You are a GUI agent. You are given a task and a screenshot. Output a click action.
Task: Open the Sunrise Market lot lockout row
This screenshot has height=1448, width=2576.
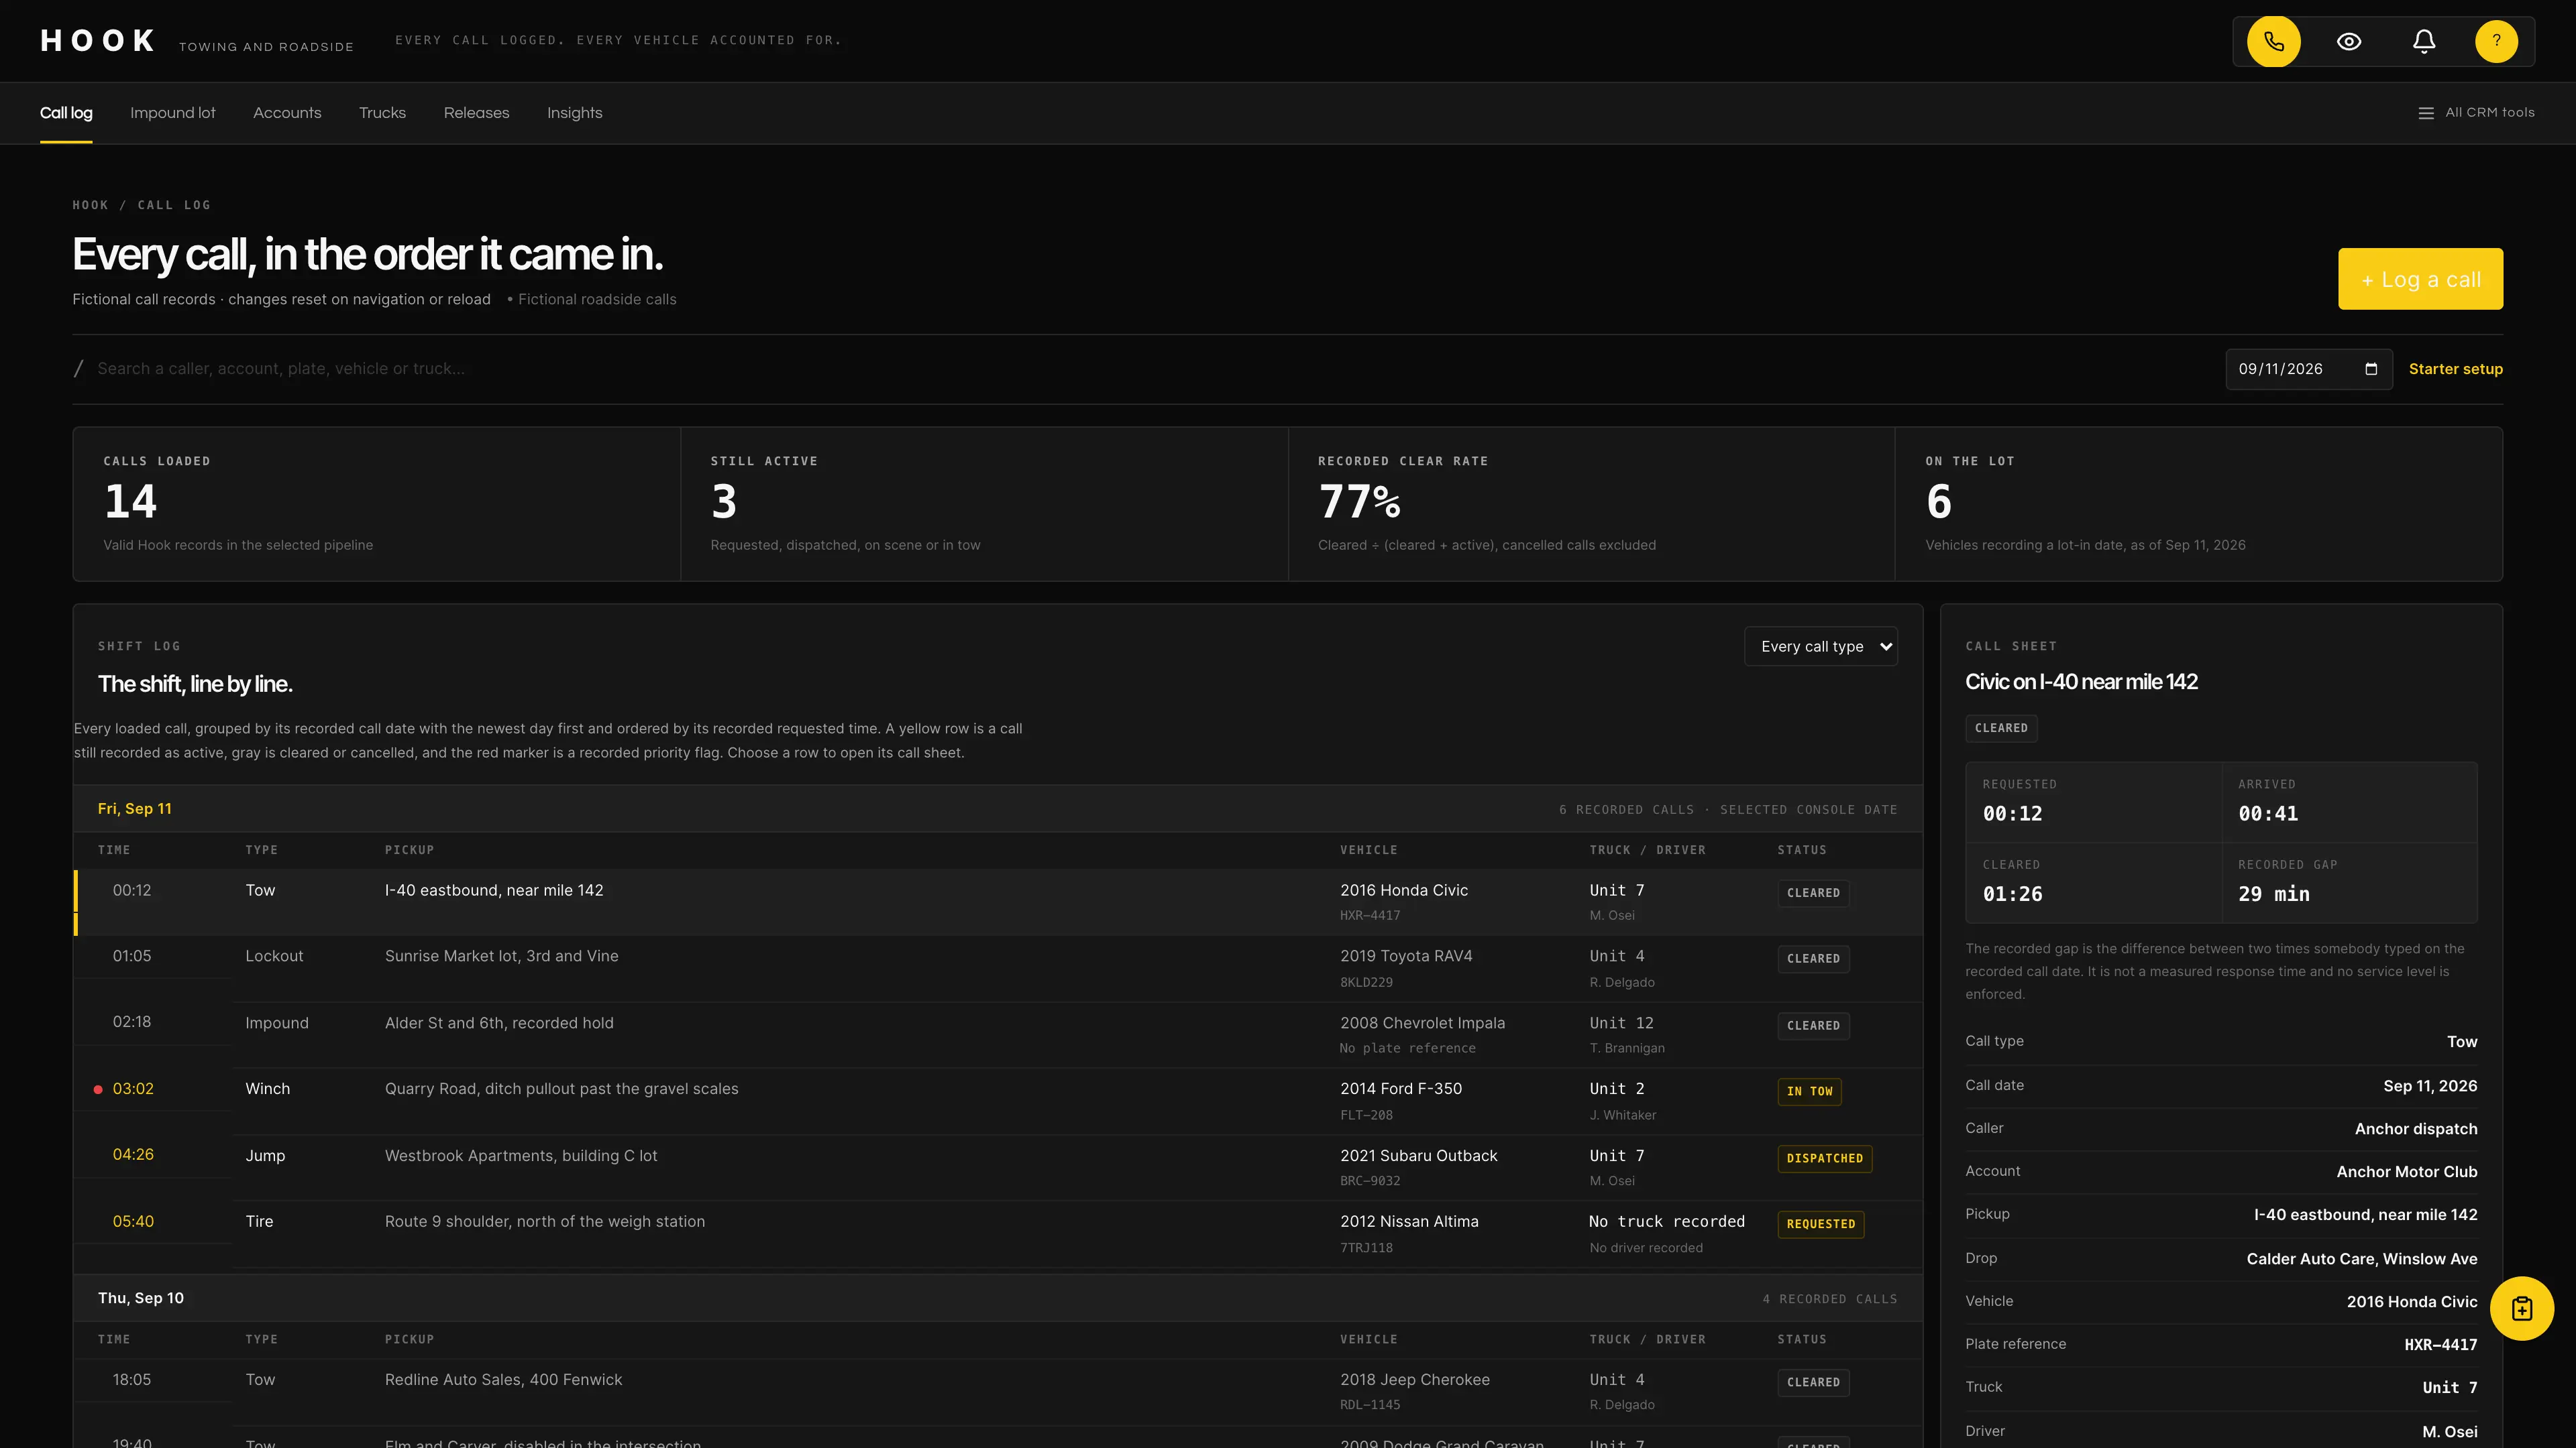(998, 968)
